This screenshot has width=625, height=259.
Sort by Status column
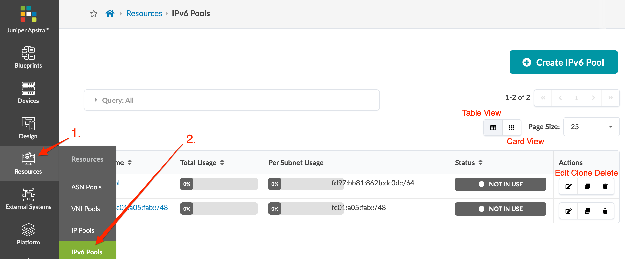click(480, 163)
